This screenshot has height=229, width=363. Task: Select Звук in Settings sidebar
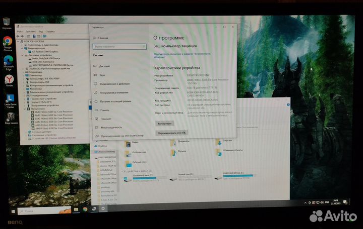[102, 75]
